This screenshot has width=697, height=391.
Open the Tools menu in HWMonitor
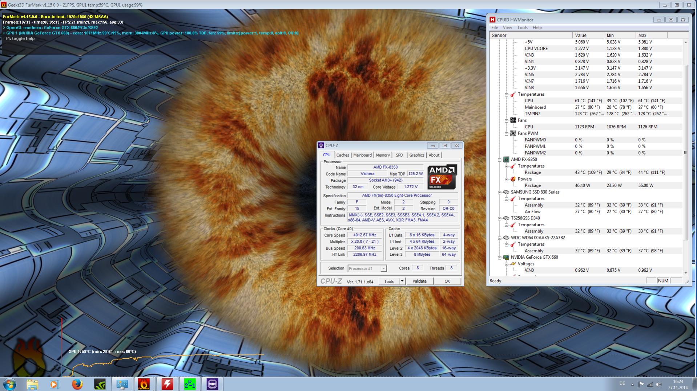tap(522, 28)
